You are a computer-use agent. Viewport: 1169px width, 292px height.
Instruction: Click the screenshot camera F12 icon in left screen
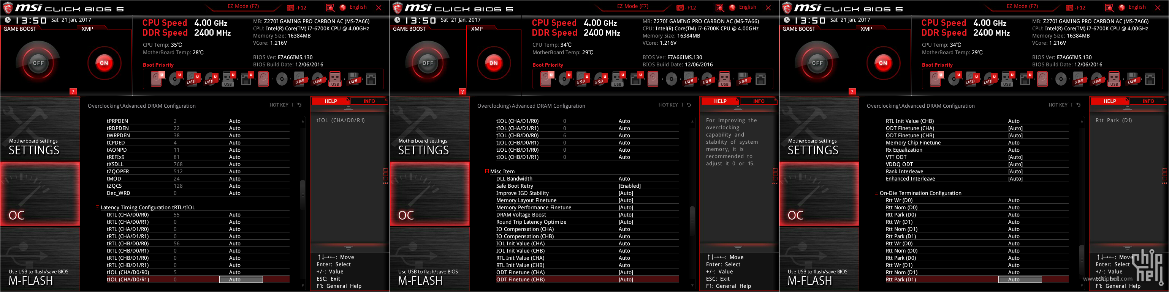coord(290,8)
